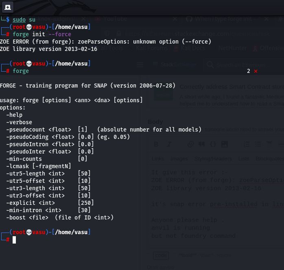Click the '-verbose' option line
The image size is (284, 270).
pos(19,122)
